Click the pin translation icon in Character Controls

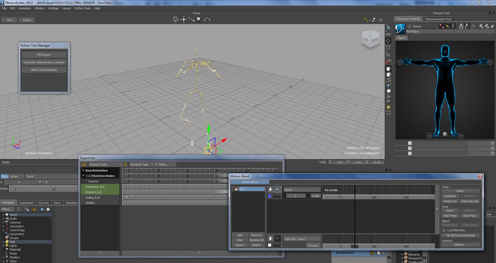point(481,26)
